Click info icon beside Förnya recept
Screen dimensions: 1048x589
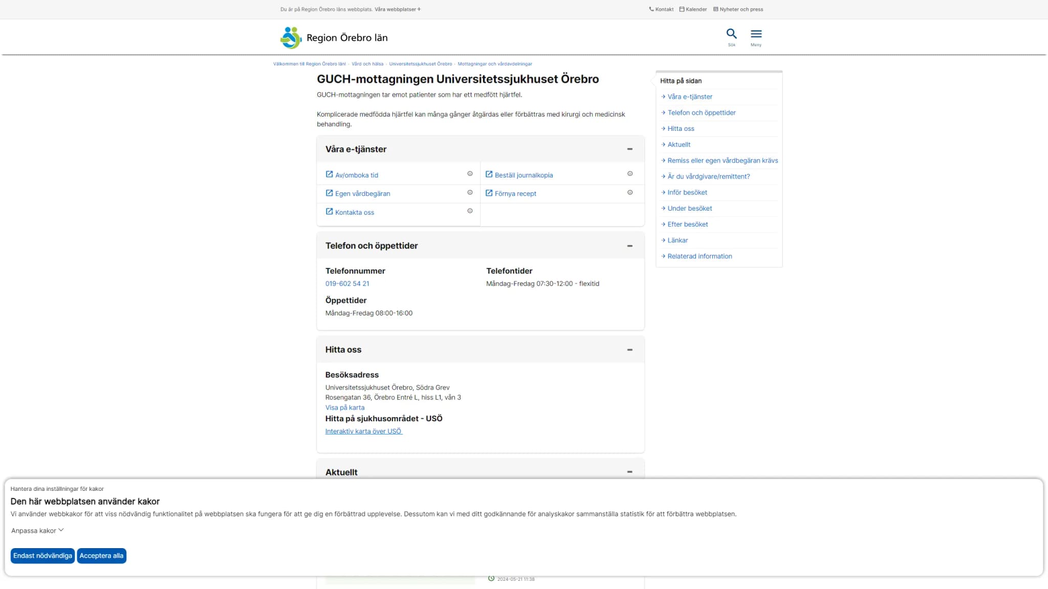(630, 193)
